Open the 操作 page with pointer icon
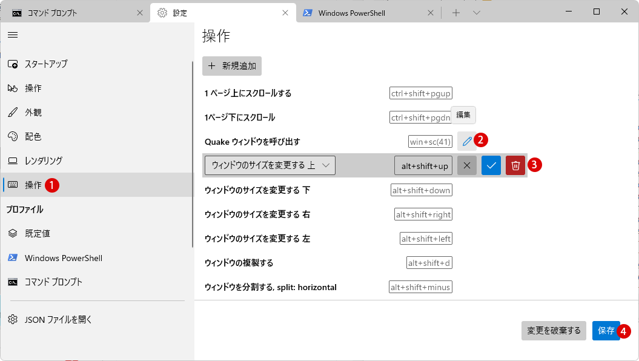The image size is (639, 361). tap(96, 88)
